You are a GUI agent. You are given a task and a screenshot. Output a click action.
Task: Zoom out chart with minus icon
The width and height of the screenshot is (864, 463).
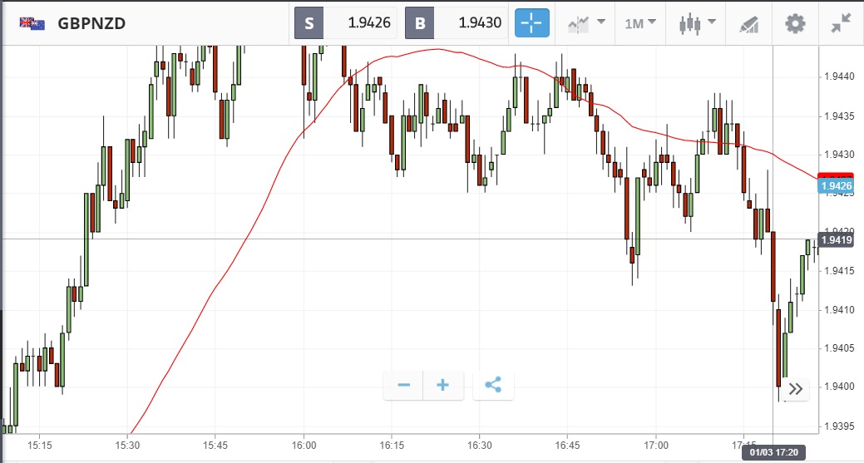(x=404, y=385)
